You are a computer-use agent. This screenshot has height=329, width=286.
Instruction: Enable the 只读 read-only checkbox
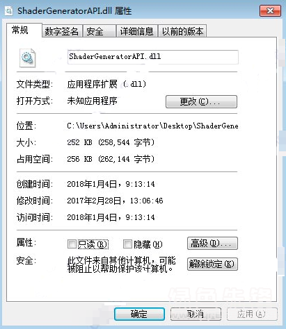tap(72, 244)
